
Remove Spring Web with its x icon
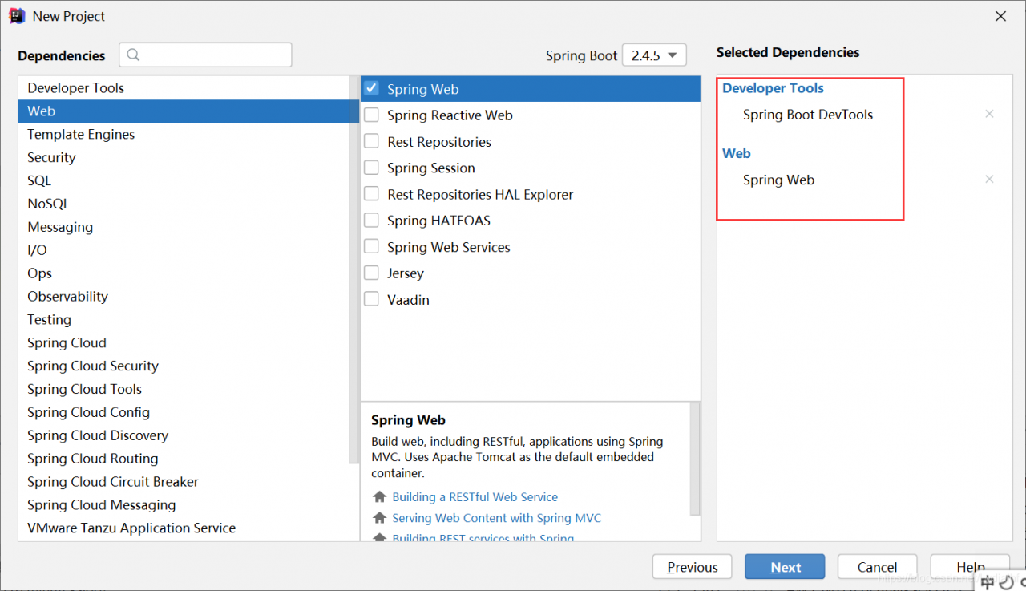(989, 180)
